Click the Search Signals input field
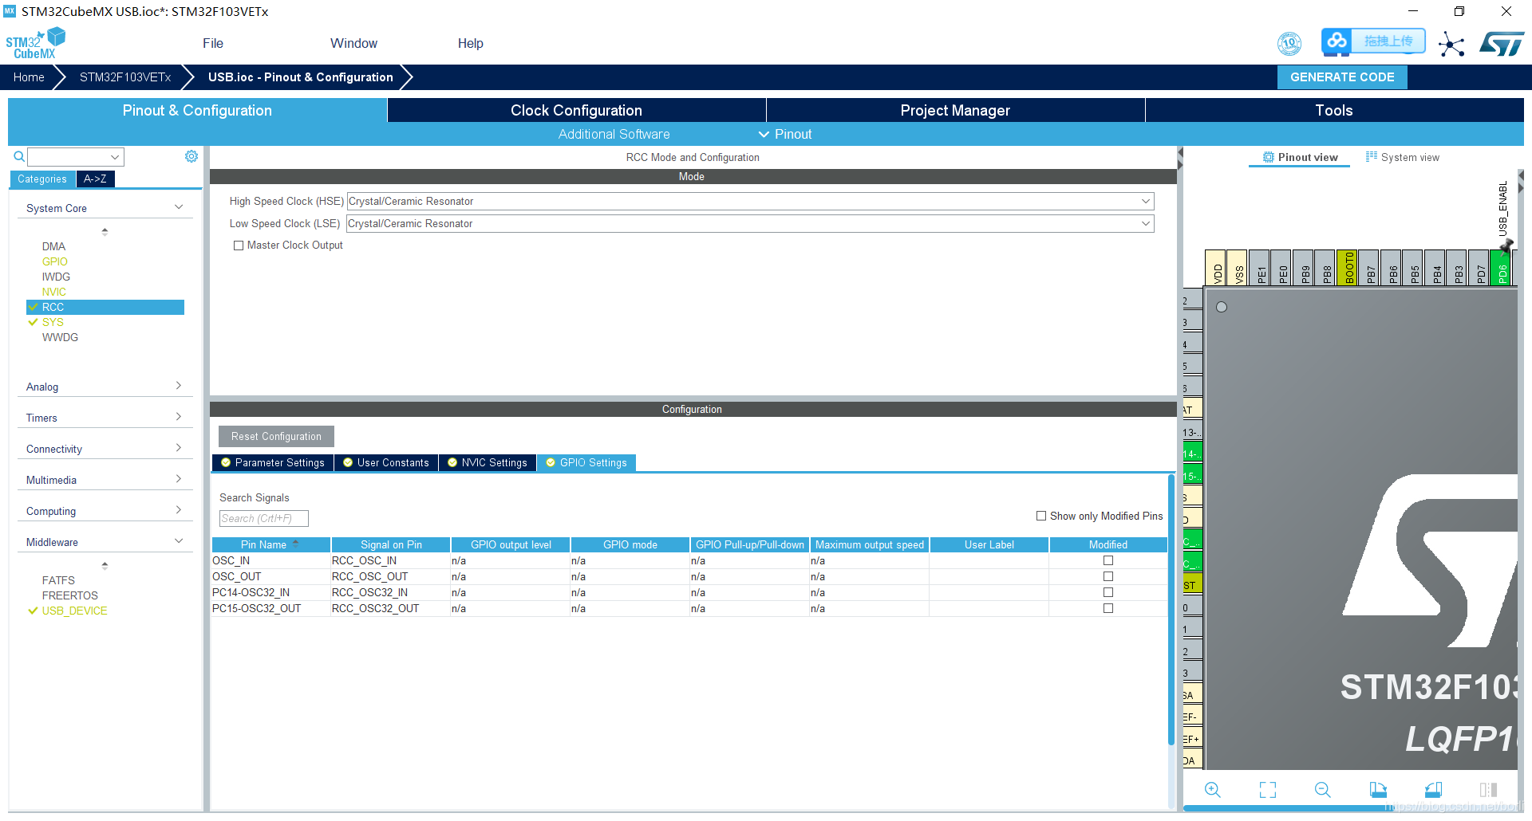Image resolution: width=1532 pixels, height=821 pixels. coord(263,518)
